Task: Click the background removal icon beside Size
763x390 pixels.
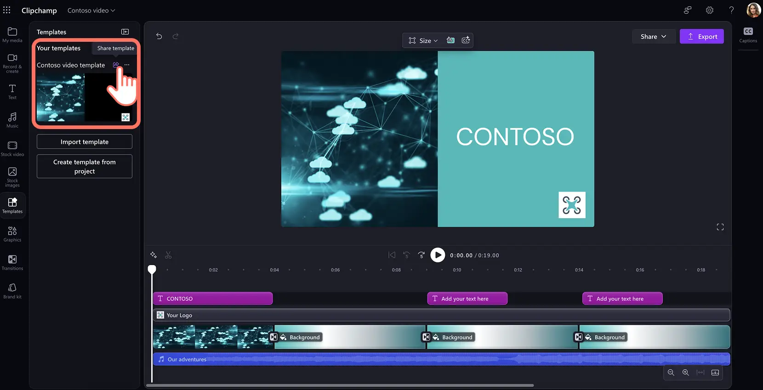Action: coord(451,40)
